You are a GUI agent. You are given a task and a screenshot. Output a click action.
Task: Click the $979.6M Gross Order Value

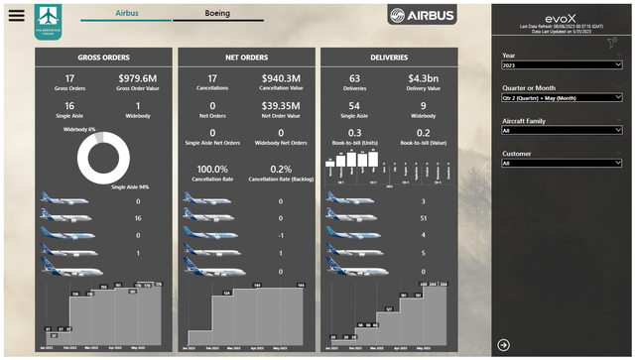tap(138, 78)
